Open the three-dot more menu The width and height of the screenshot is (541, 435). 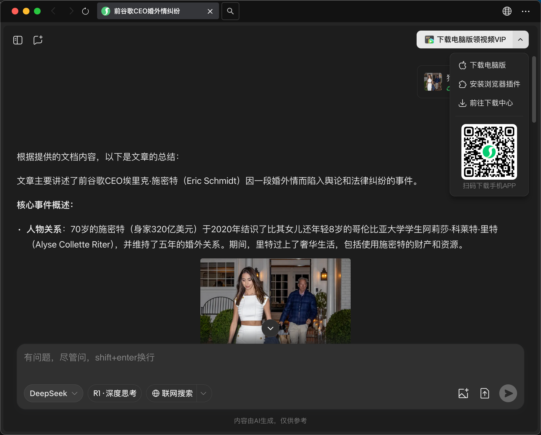[525, 11]
